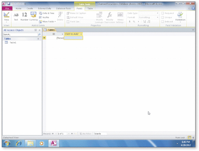
Task: Toggle the Indexed checkbox
Action: coord(163,21)
